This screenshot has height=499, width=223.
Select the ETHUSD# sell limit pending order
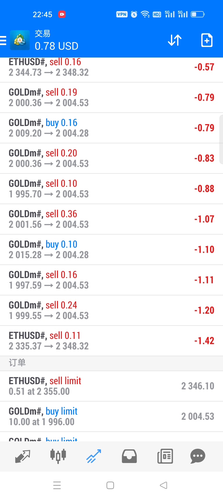(111, 386)
